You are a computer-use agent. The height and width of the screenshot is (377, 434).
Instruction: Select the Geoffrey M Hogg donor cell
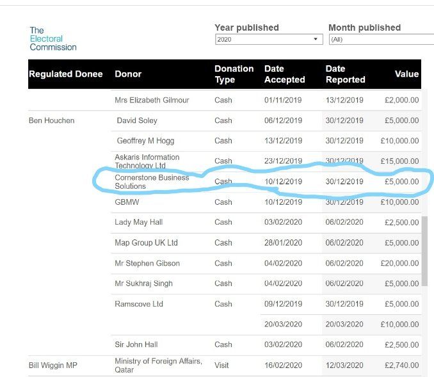pos(145,141)
